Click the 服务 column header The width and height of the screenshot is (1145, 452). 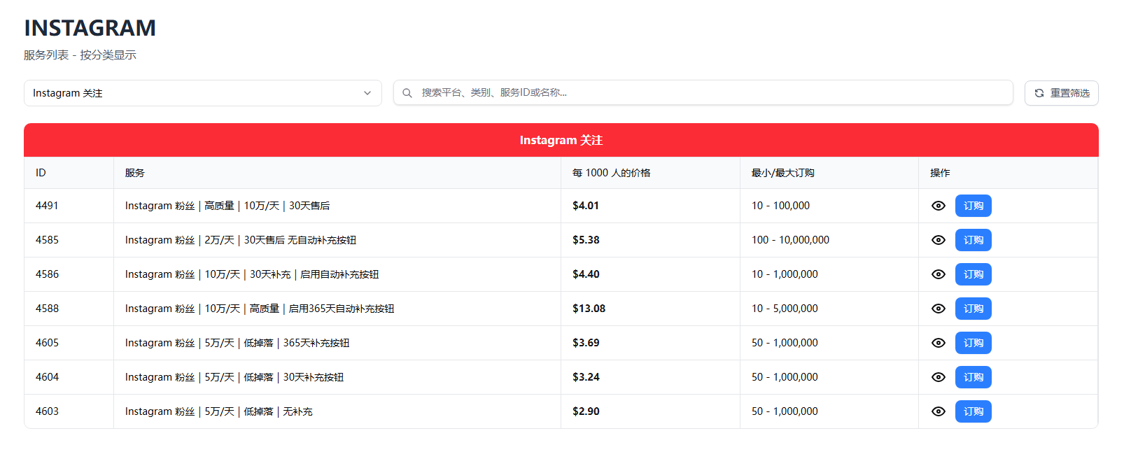[135, 173]
